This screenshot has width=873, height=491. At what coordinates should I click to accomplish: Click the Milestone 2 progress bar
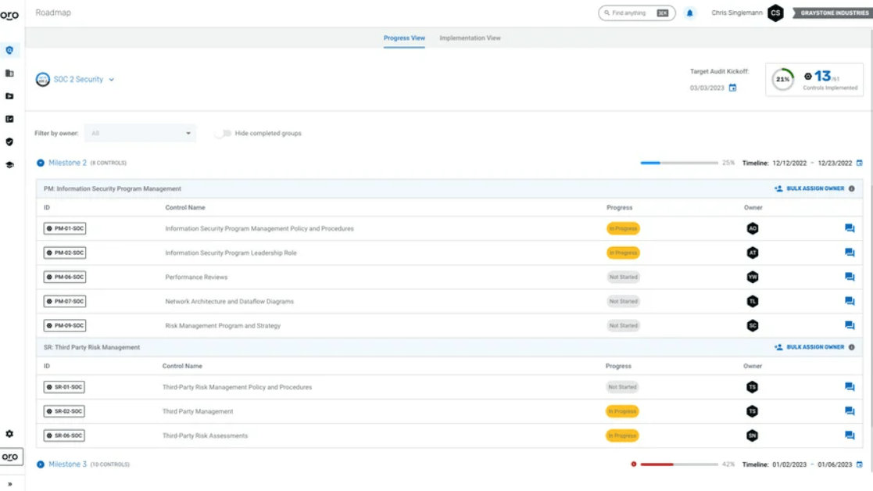[678, 163]
